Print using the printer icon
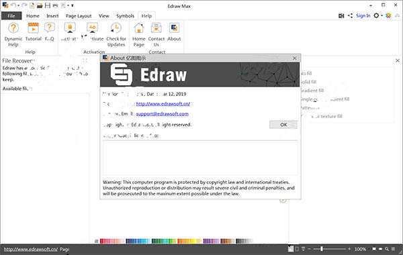Viewport: 403px width, 255px height. click(x=55, y=5)
